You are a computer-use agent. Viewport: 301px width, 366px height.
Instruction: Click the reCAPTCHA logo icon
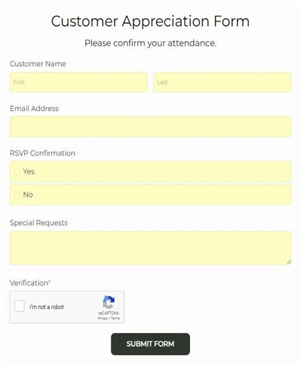click(x=109, y=302)
